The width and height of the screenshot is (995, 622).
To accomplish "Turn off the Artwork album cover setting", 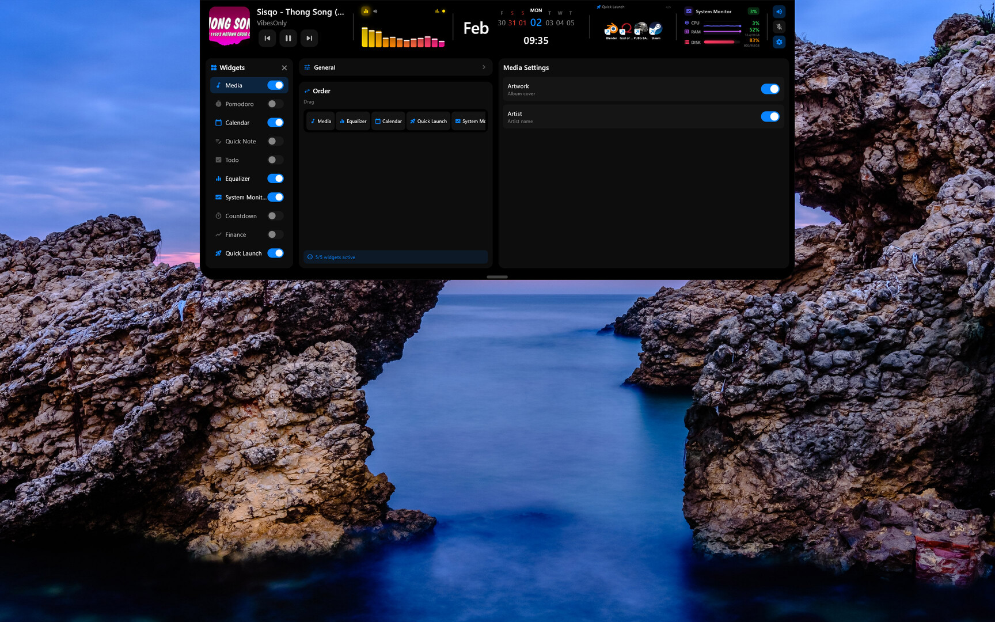I will [x=770, y=89].
